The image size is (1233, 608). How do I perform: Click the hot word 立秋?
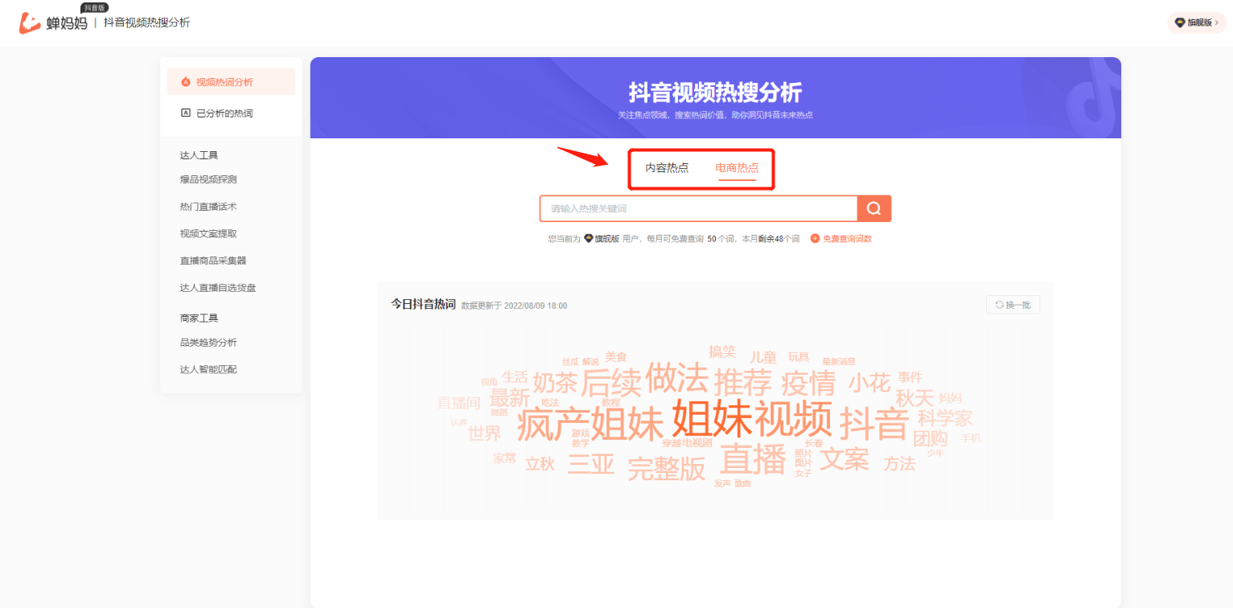[540, 464]
